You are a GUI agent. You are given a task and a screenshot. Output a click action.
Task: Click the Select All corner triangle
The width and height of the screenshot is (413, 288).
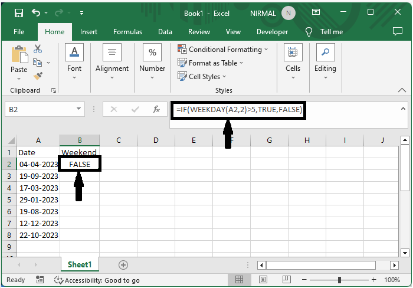[11, 140]
